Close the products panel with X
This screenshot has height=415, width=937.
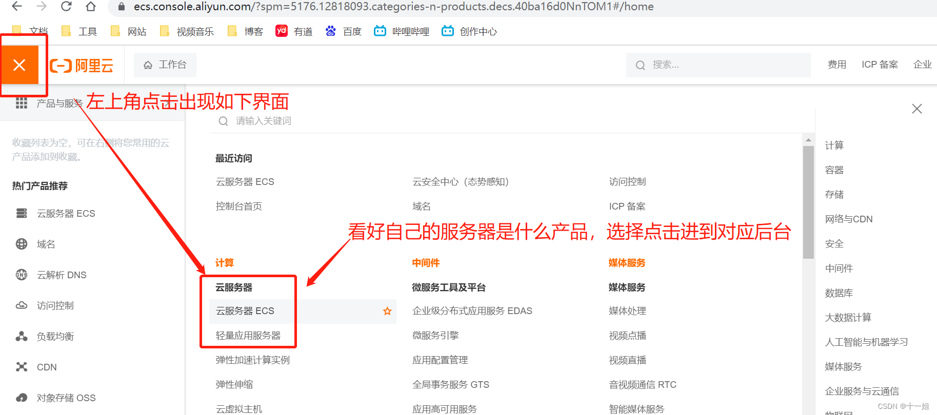(917, 109)
